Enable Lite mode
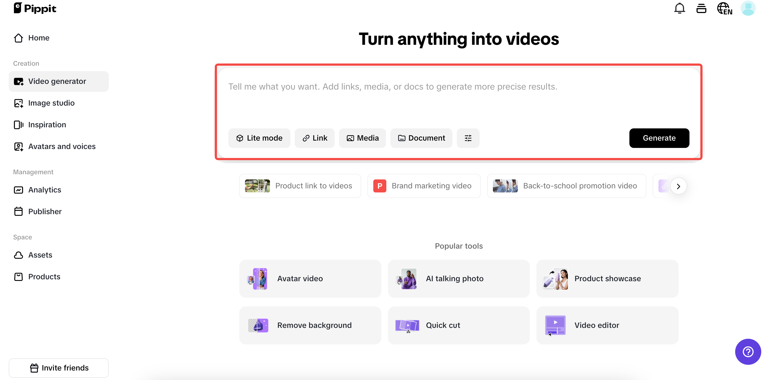Screen dimensions: 783x380 [x=259, y=138]
